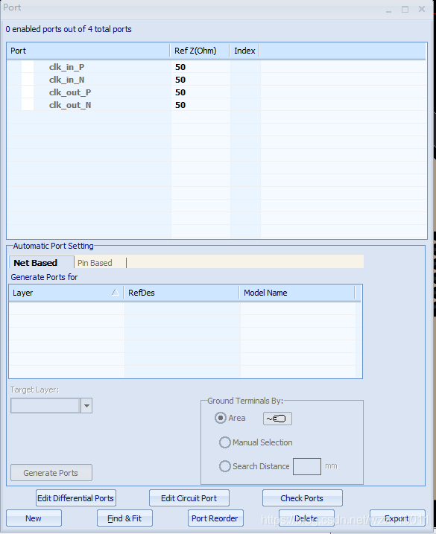
Task: Open the Target Layer dropdown
Action: pyautogui.click(x=86, y=406)
